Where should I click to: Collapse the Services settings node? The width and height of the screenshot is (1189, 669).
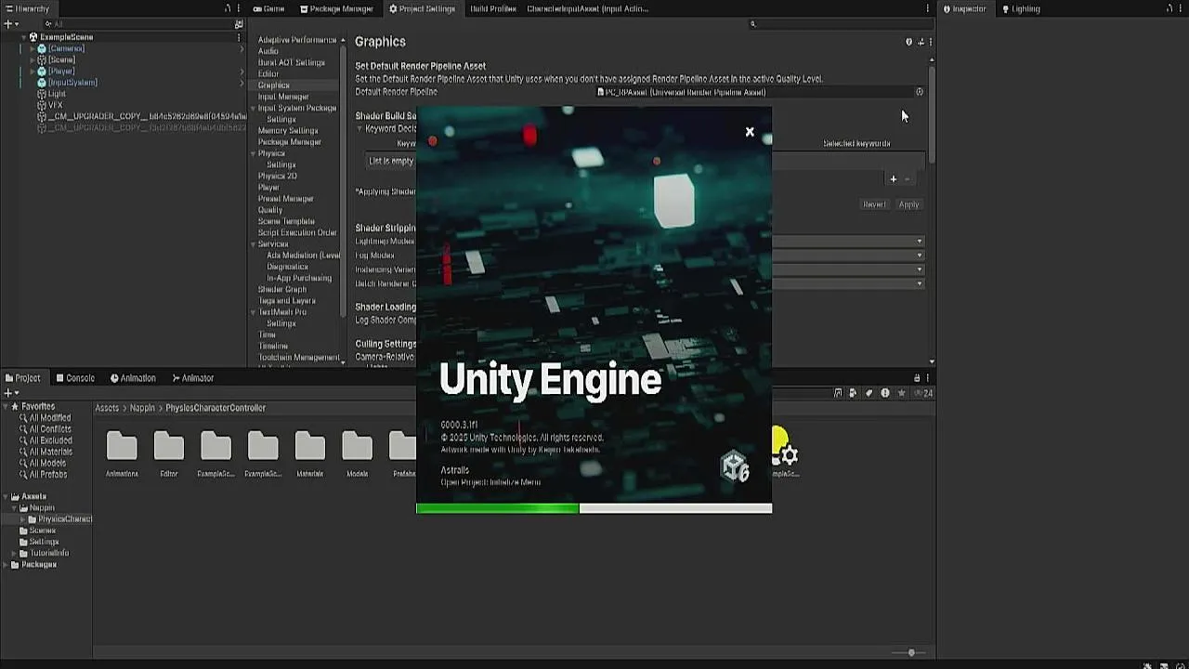[x=254, y=244]
